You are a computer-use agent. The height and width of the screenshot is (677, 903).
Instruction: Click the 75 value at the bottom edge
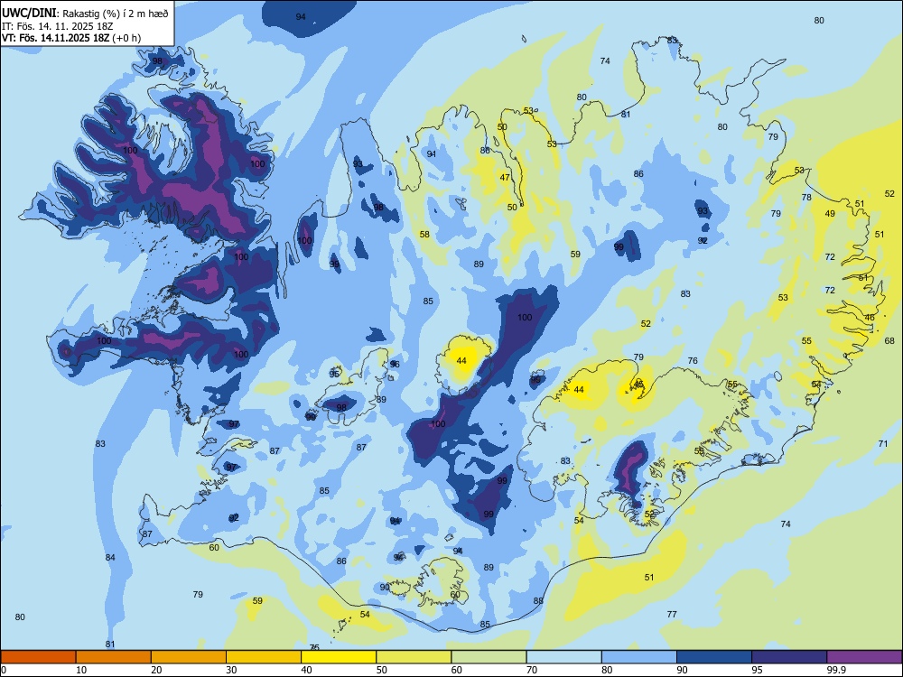pyautogui.click(x=314, y=647)
